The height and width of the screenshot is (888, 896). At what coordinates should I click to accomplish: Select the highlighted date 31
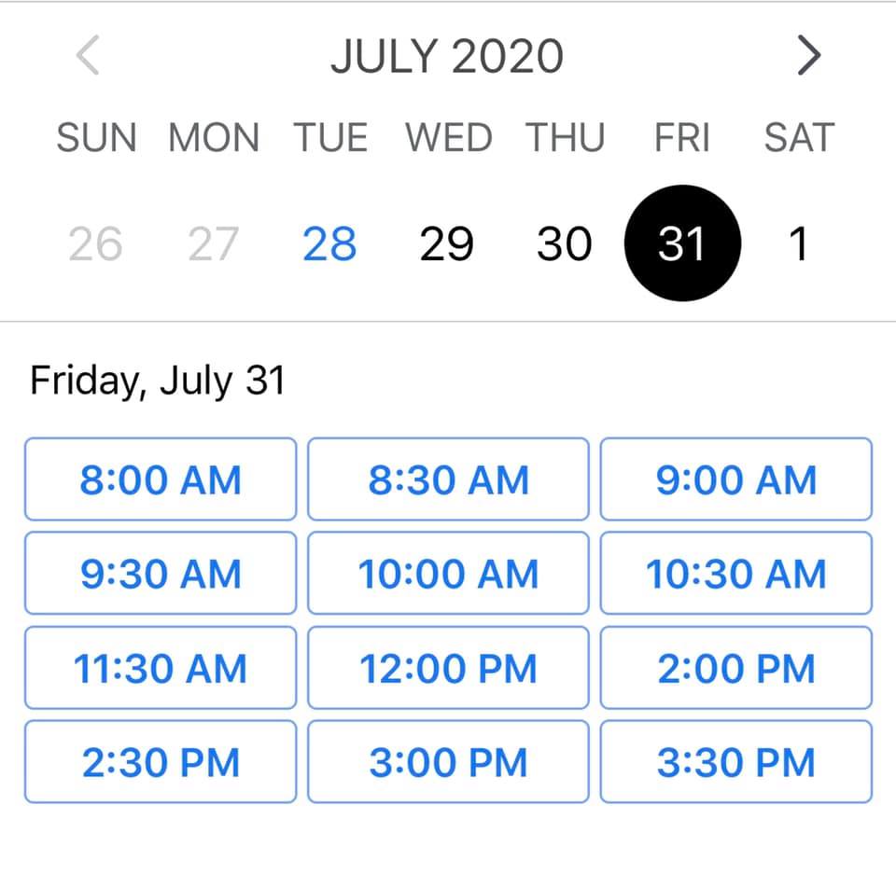click(681, 243)
